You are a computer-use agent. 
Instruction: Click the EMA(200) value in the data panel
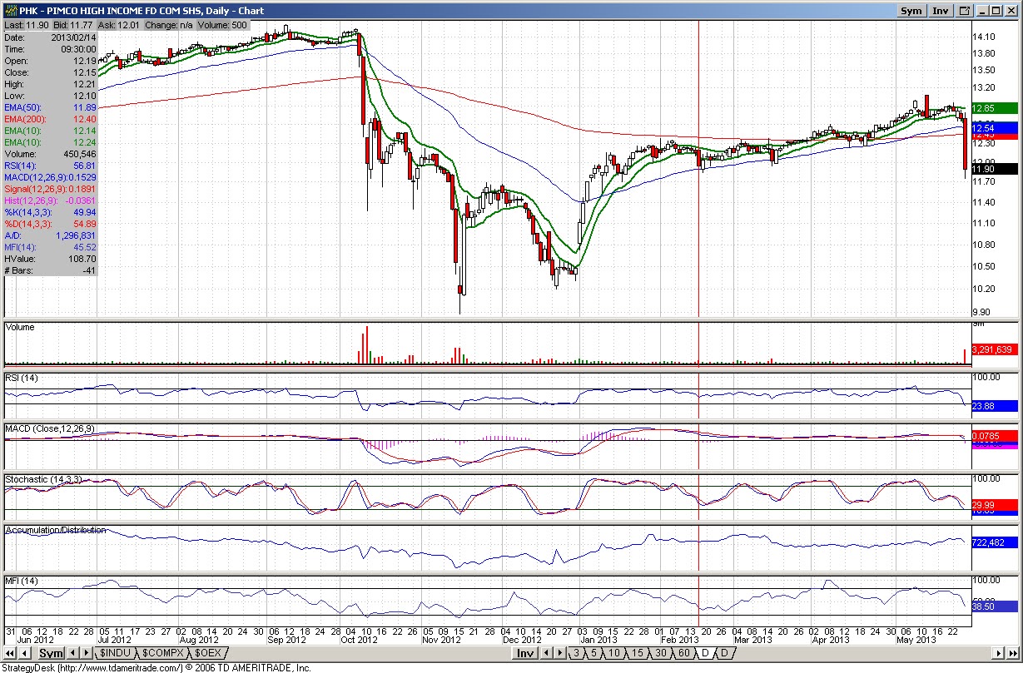pyautogui.click(x=84, y=120)
